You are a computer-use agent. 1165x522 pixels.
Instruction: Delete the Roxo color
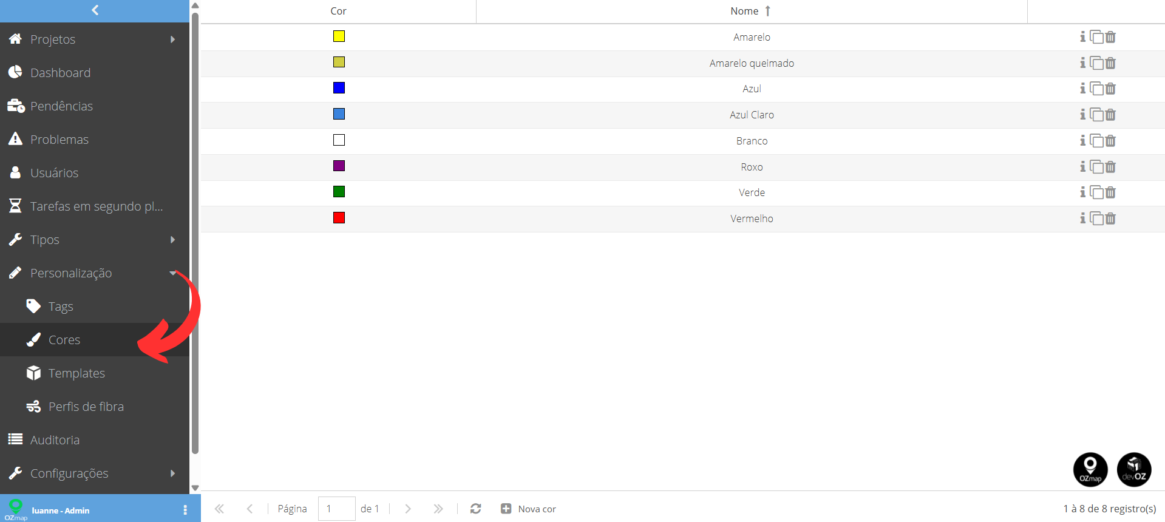(x=1110, y=167)
